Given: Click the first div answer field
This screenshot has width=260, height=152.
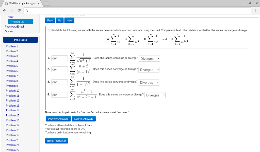Looking at the screenshot, I should (59, 58).
